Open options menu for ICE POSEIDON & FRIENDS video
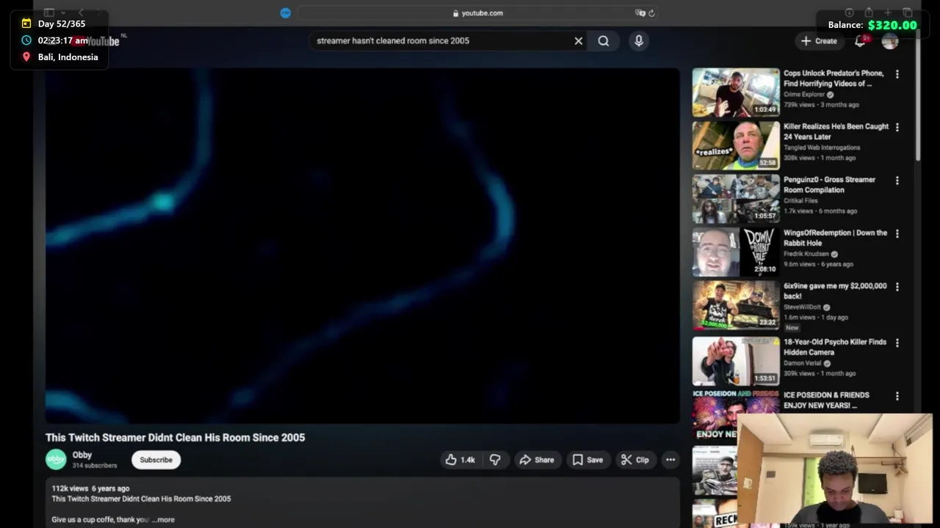940x528 pixels. pyautogui.click(x=897, y=396)
